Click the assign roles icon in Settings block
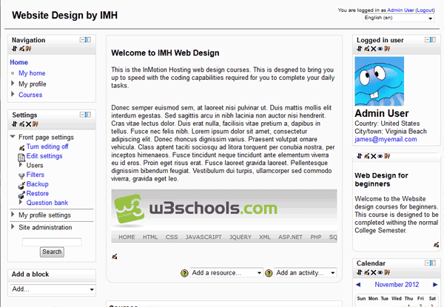Screen dimensions: 444x307 pyautogui.click(x=35, y=124)
